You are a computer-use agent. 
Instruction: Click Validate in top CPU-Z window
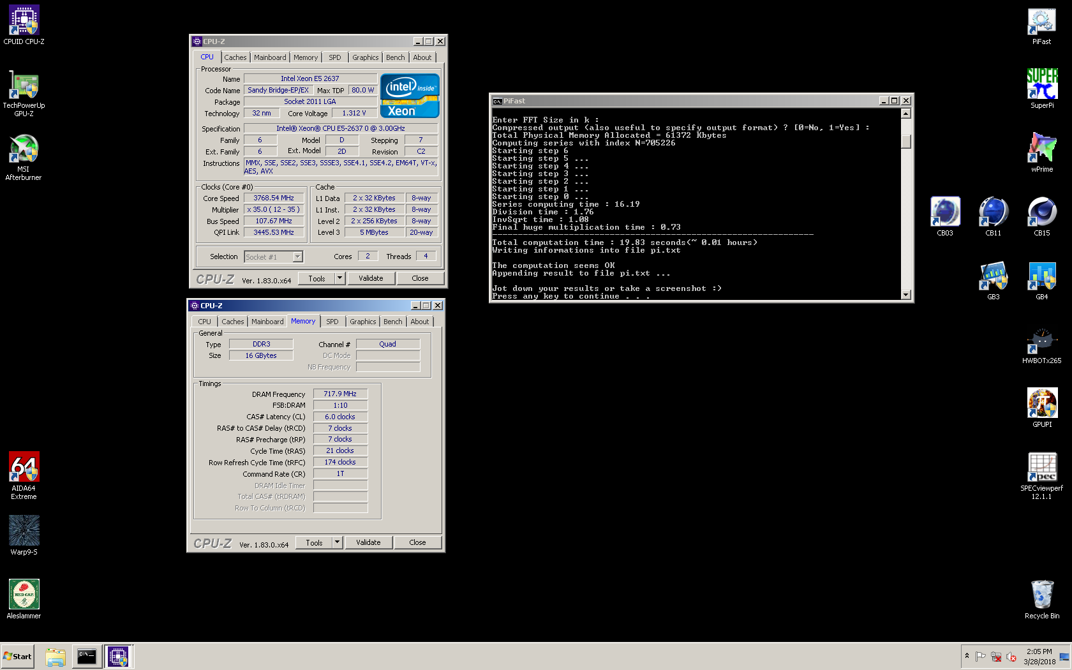371,279
